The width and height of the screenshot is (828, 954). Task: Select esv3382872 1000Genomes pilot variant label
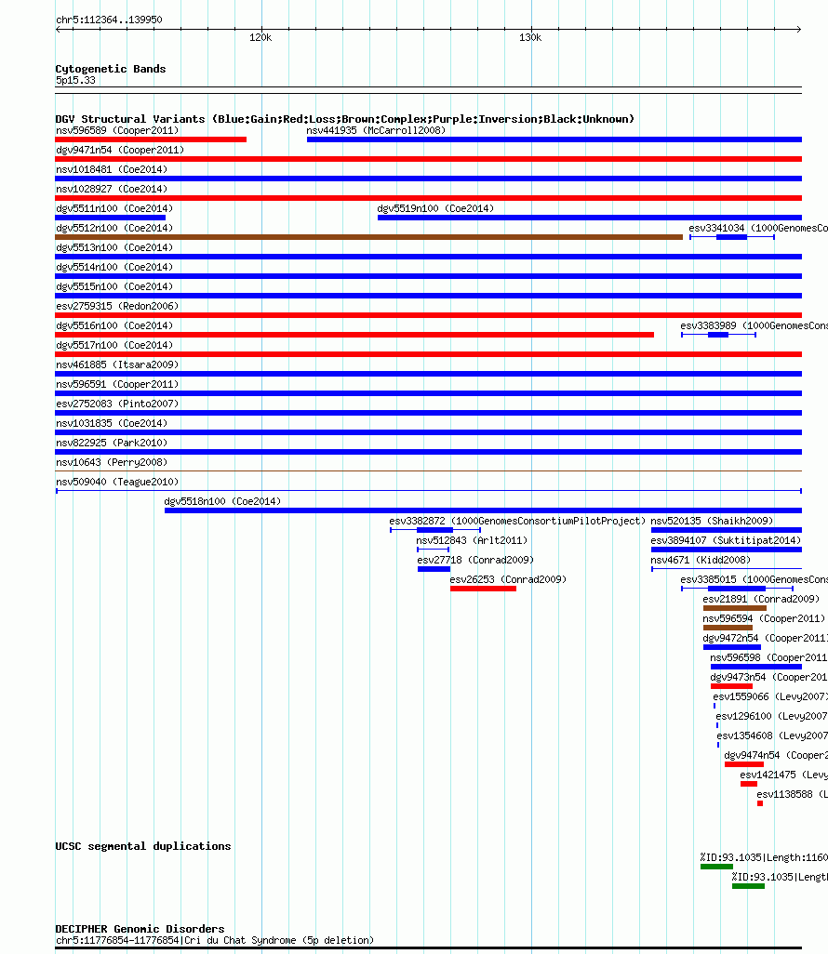(x=517, y=521)
